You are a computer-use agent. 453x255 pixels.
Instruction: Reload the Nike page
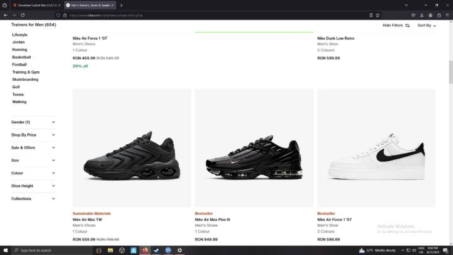pos(23,14)
